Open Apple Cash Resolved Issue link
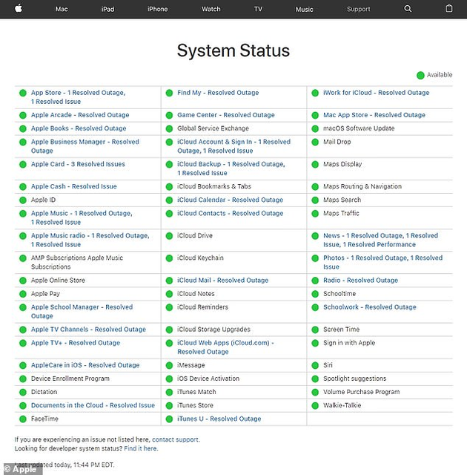This screenshot has height=475, width=467. coord(74,186)
